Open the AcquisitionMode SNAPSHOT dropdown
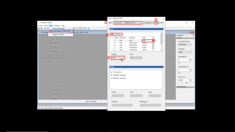Image resolution: width=235 pixels, height=132 pixels. [x=185, y=45]
